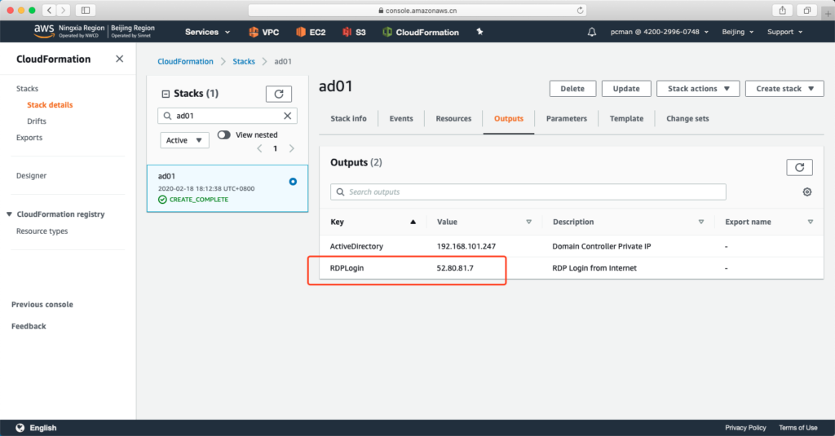The image size is (835, 436).
Task: Collapse the Stacks list section
Action: (166, 94)
